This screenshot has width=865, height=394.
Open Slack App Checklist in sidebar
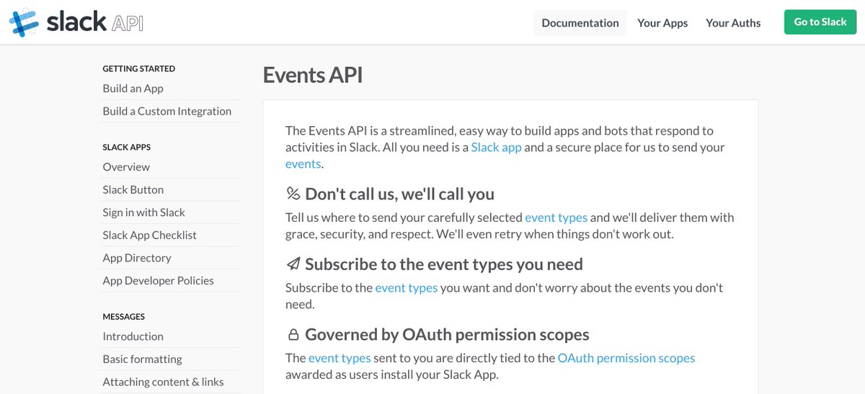tap(149, 235)
